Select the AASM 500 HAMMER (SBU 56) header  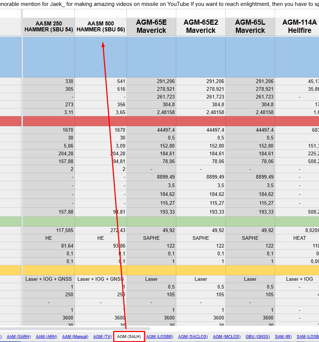click(x=101, y=27)
